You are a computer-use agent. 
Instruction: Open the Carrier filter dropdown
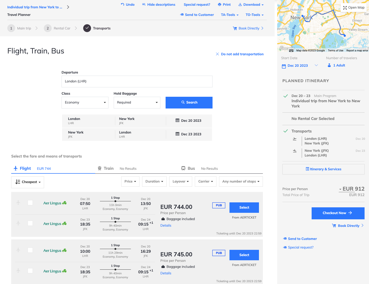206,182
